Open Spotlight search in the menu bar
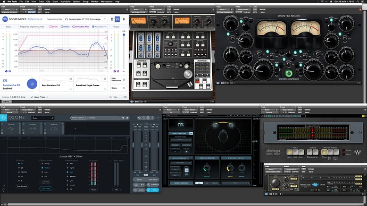The width and height of the screenshot is (367, 206). tap(358, 2)
